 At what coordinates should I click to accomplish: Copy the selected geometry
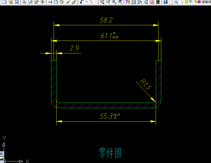click(x=56, y=2)
